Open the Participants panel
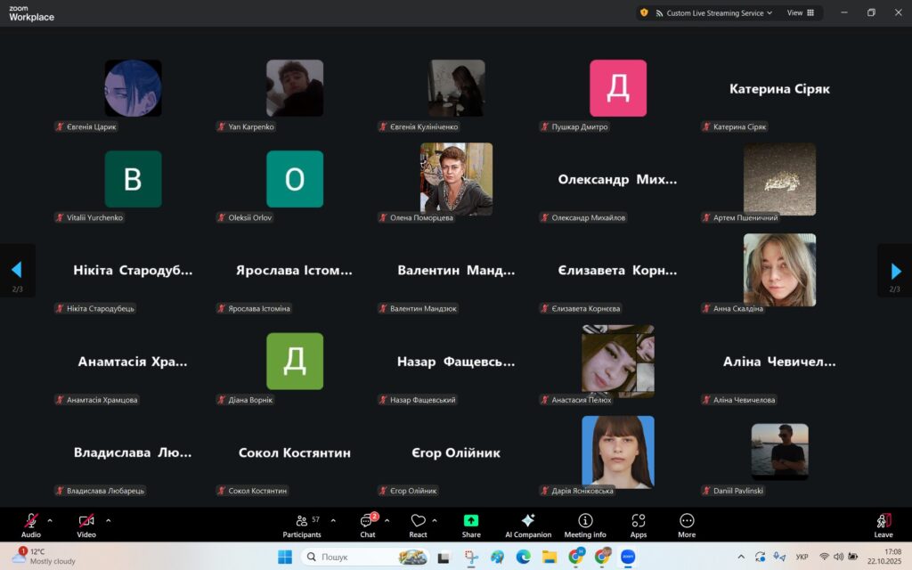 point(301,525)
